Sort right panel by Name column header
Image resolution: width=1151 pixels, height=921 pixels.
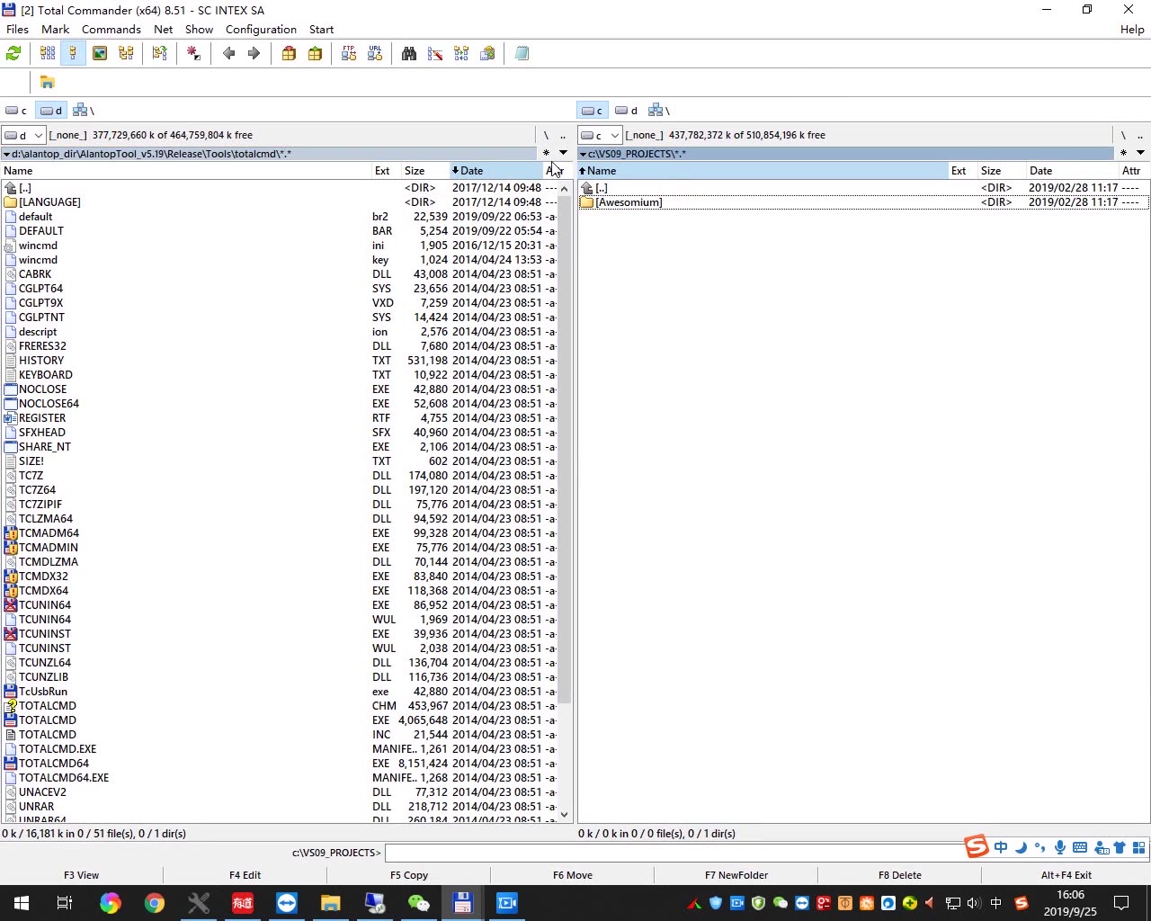tap(763, 171)
